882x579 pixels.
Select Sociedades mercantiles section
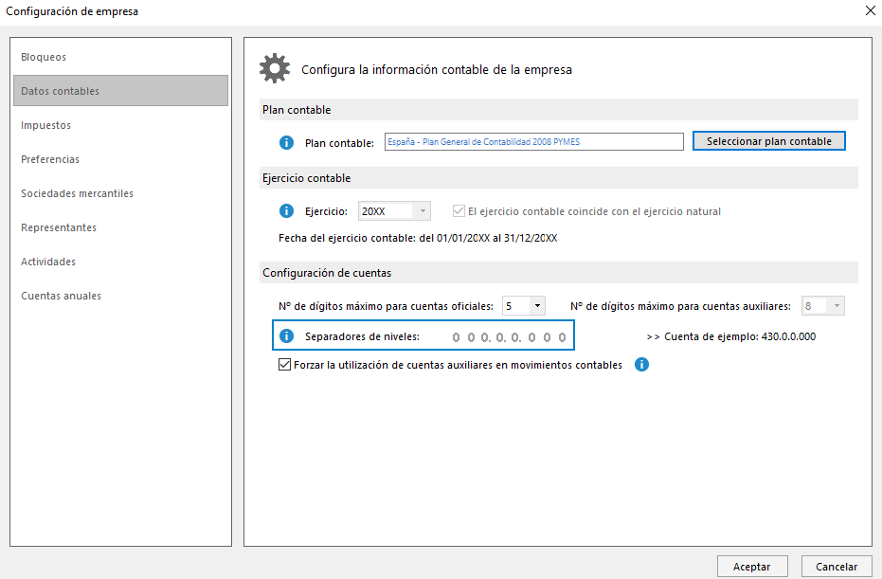pyautogui.click(x=121, y=193)
